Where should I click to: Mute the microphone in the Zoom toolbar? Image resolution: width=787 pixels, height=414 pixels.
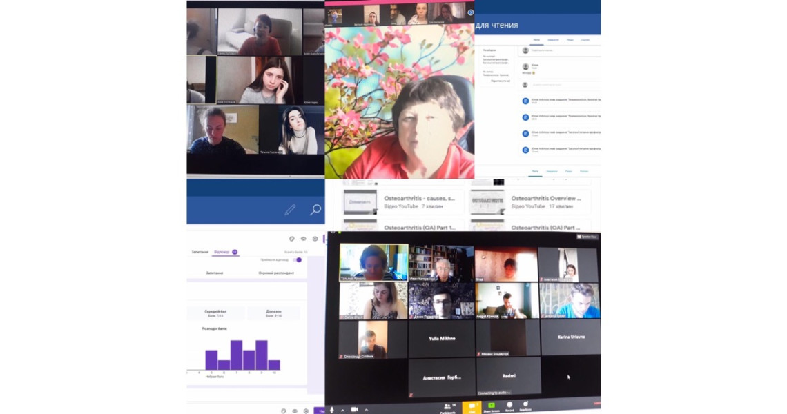[x=332, y=409]
